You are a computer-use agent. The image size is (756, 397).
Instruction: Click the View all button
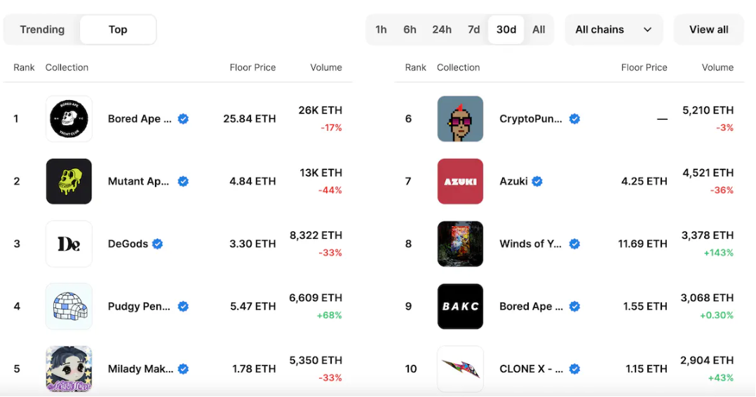pyautogui.click(x=708, y=29)
